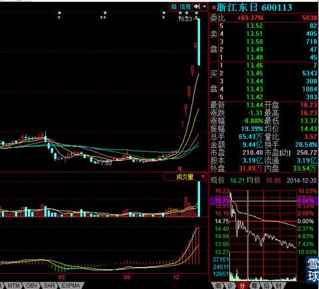
Task: Open the 成交量 indicator selector
Action: click(x=185, y=177)
